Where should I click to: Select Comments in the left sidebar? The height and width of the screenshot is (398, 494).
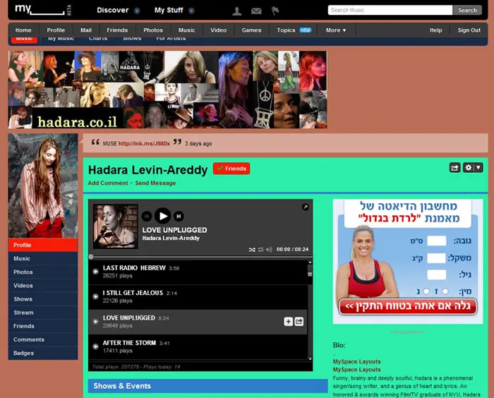(x=43, y=339)
